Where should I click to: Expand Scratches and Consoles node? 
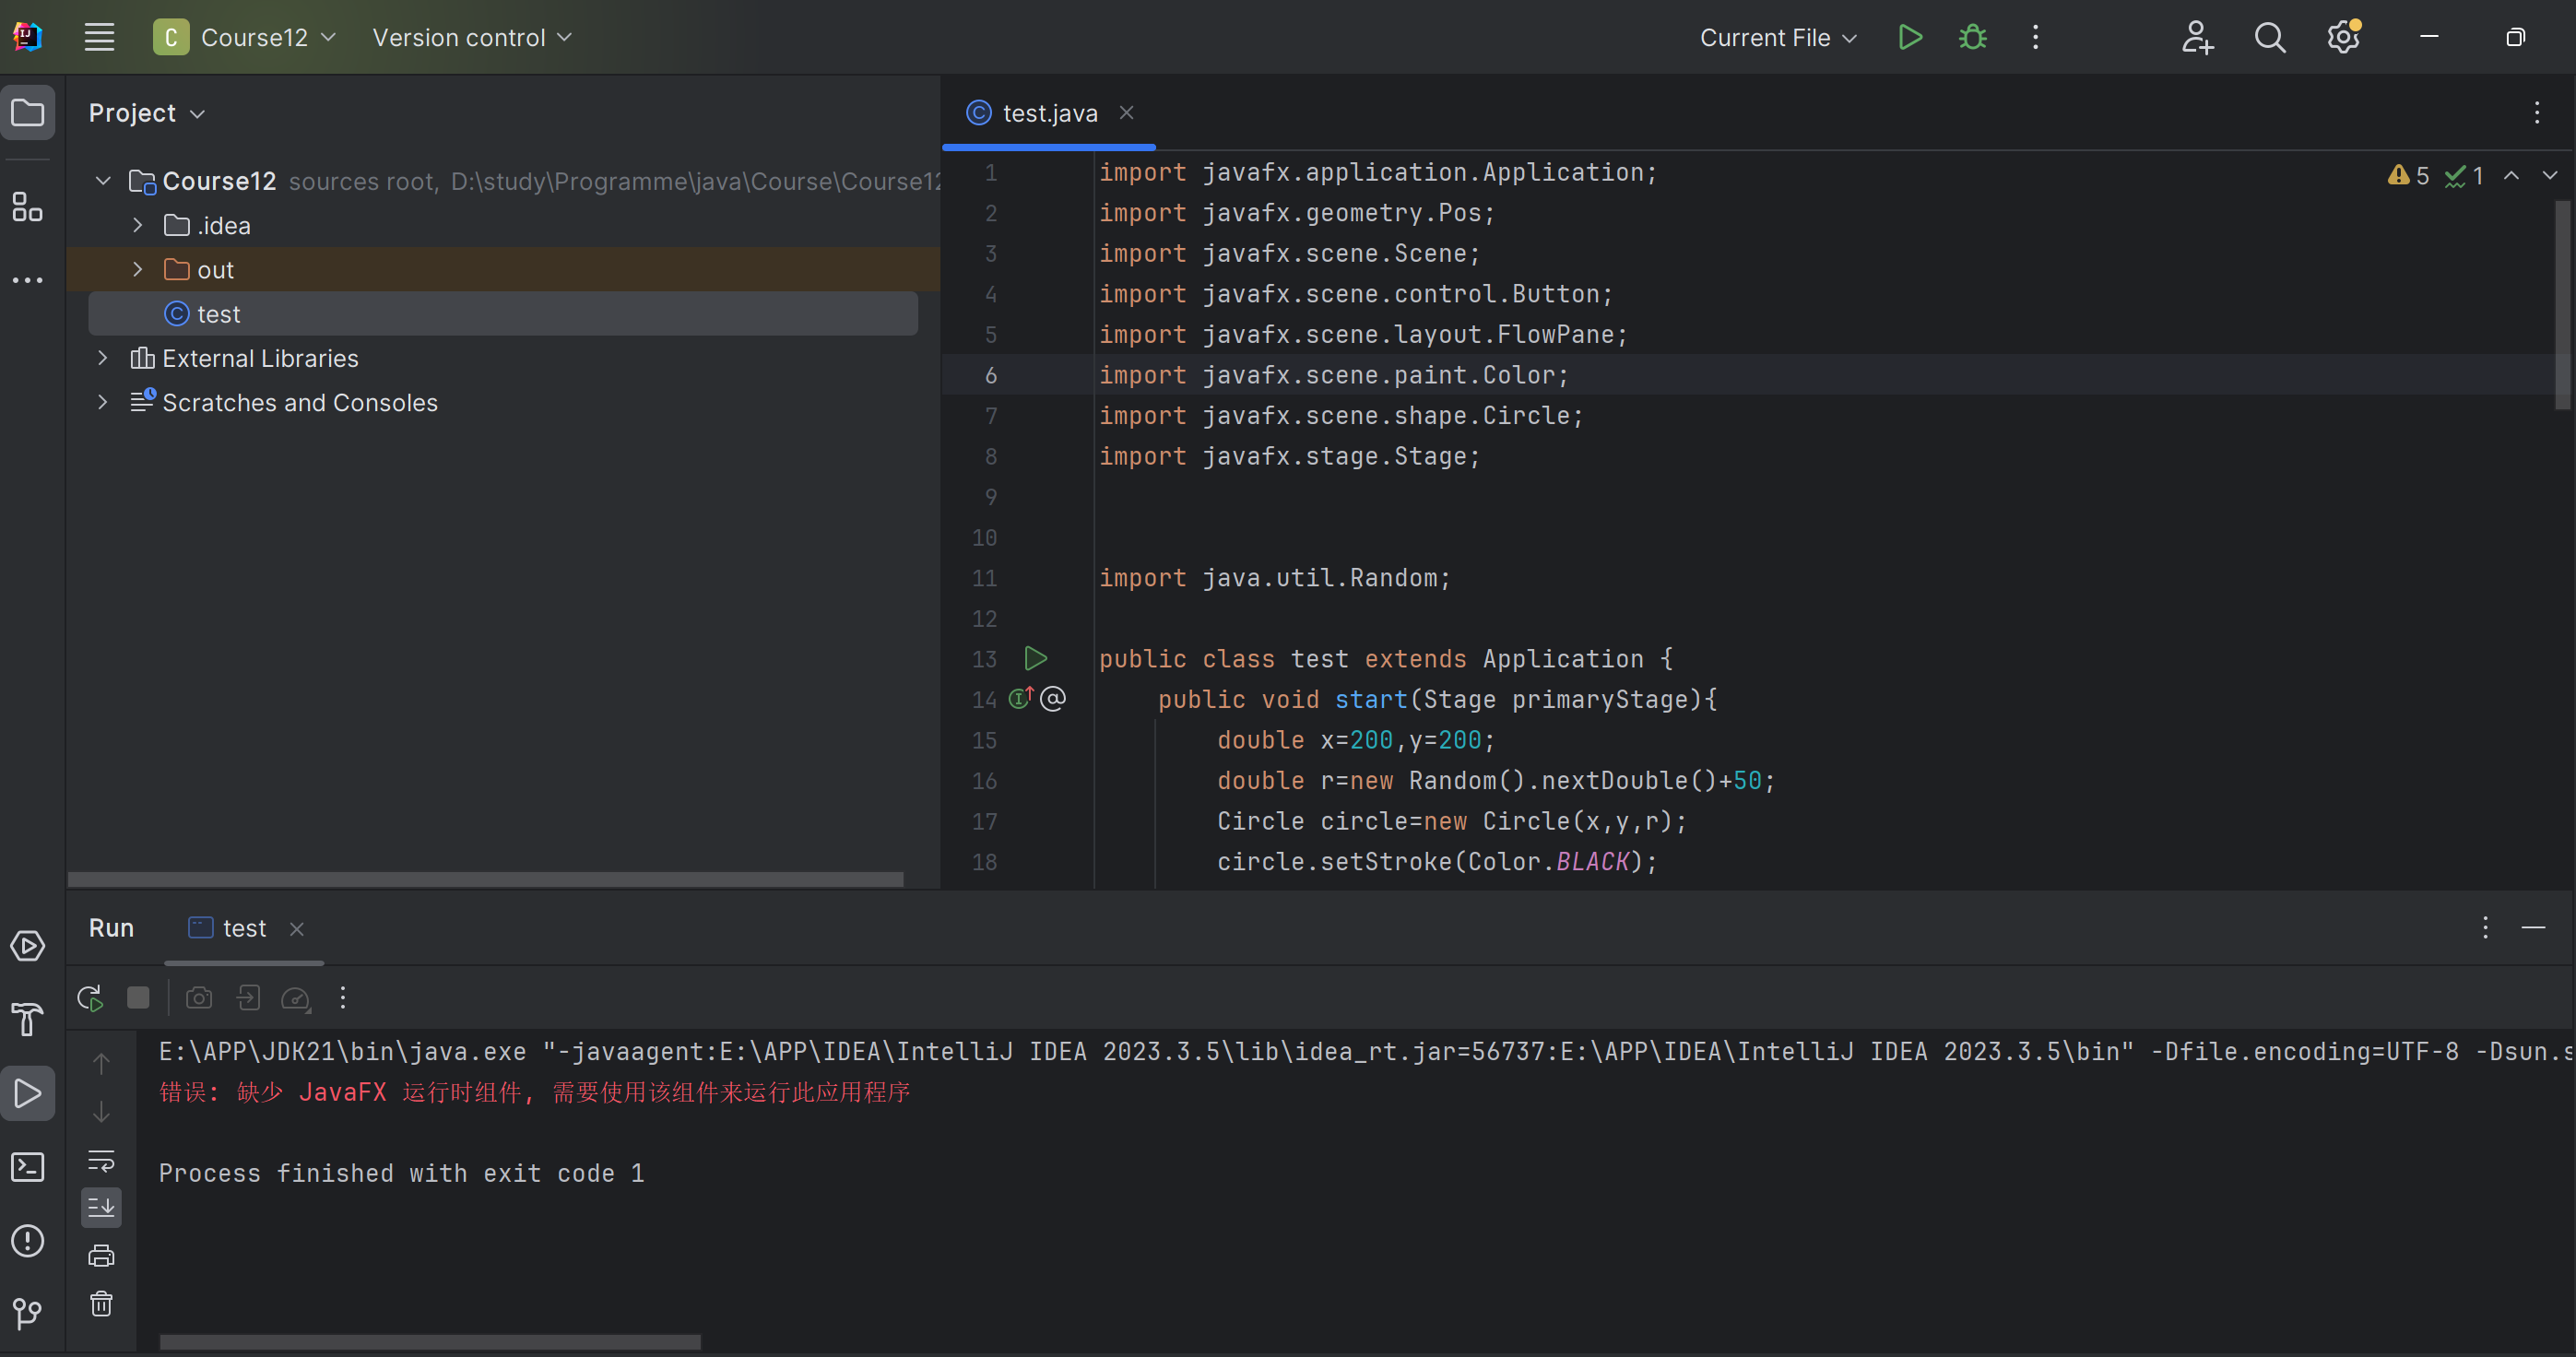(x=103, y=402)
